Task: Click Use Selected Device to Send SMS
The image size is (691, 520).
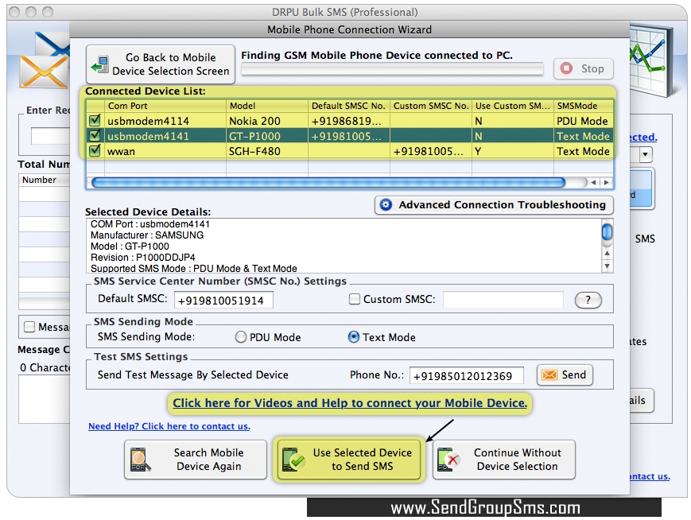Action: (x=348, y=460)
